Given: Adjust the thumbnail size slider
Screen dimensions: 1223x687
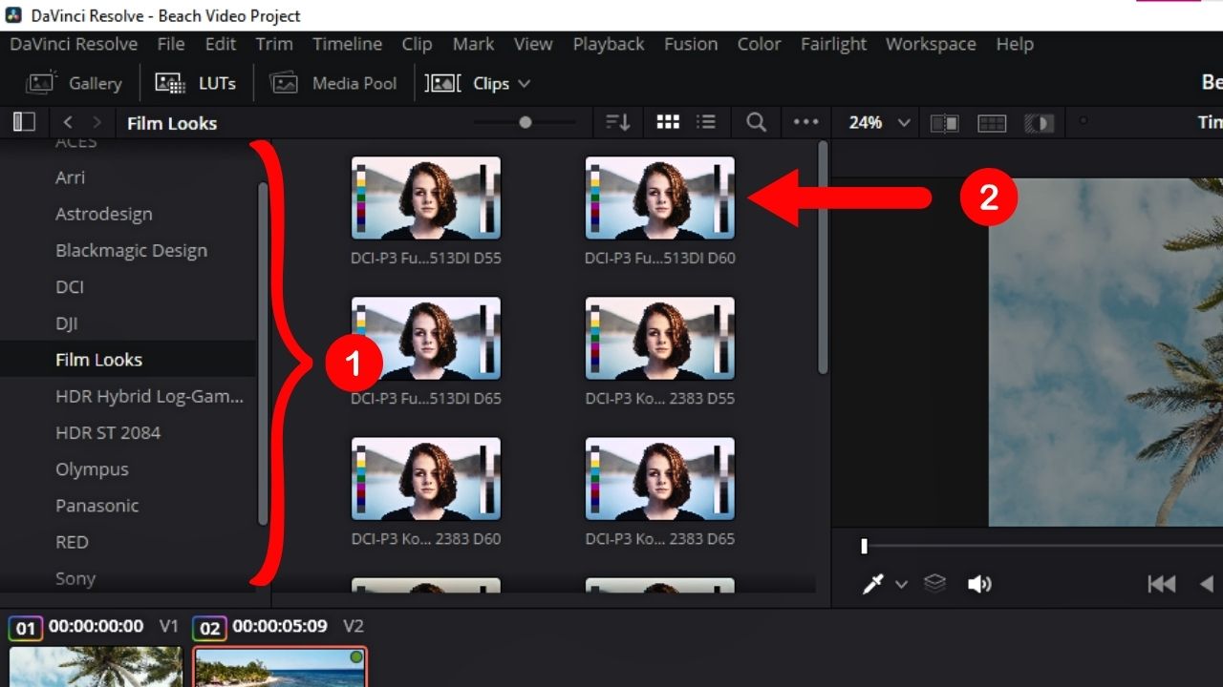Looking at the screenshot, I should point(525,122).
